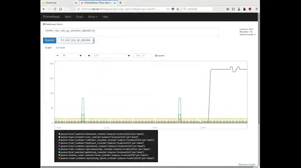Move the end time forward with forward arrows

129,55
